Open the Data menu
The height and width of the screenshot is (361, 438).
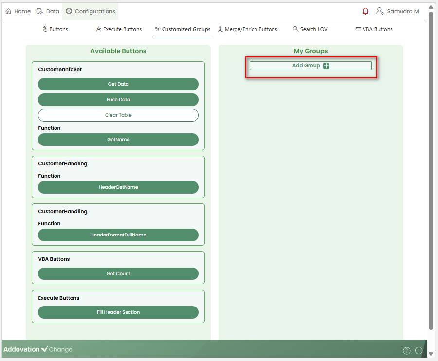[x=48, y=11]
